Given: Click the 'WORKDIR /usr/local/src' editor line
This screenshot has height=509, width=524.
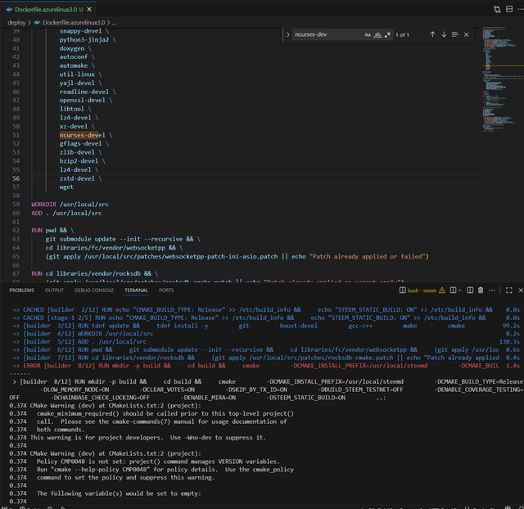Looking at the screenshot, I should click(x=70, y=204).
